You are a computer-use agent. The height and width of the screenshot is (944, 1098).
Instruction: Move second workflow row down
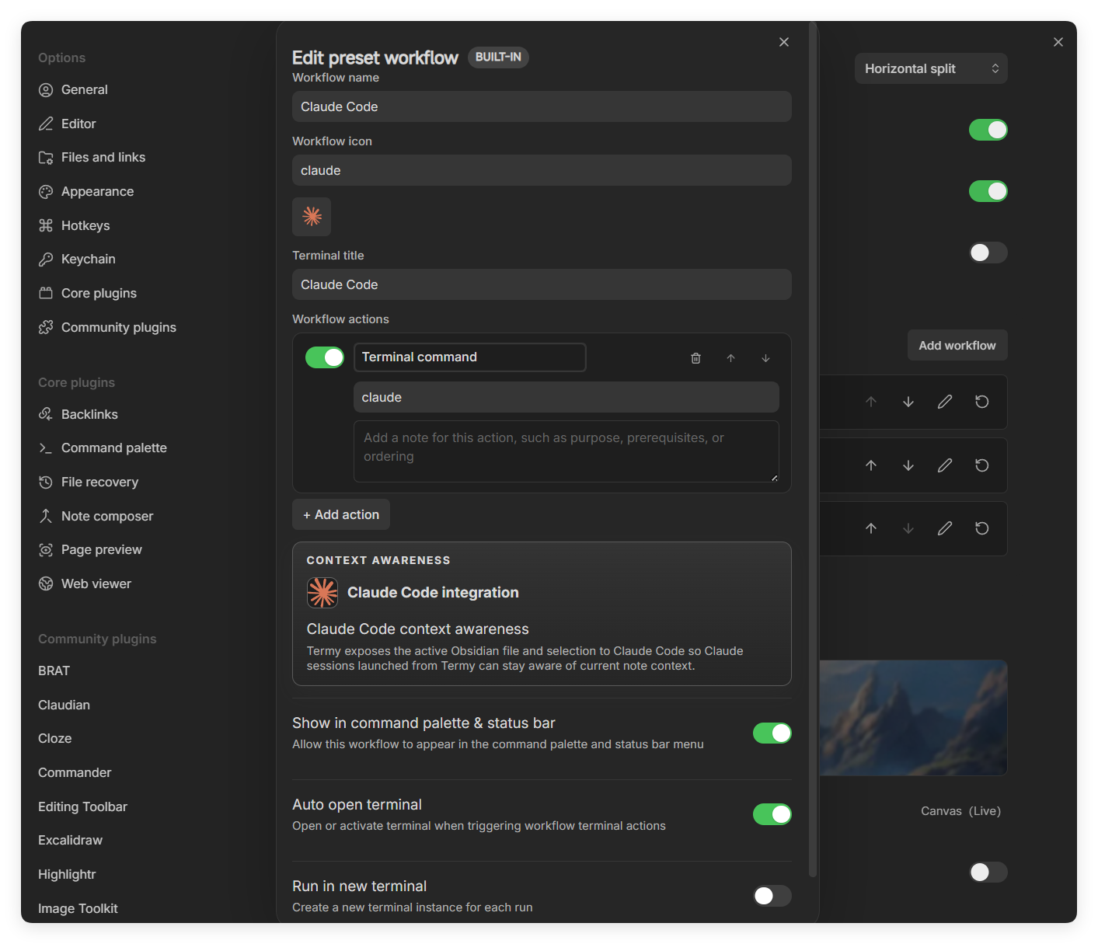(908, 465)
